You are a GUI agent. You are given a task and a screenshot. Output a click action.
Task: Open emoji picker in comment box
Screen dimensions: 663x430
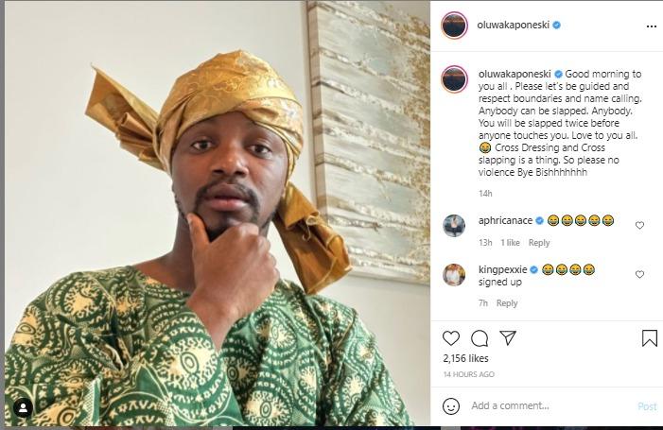(451, 406)
